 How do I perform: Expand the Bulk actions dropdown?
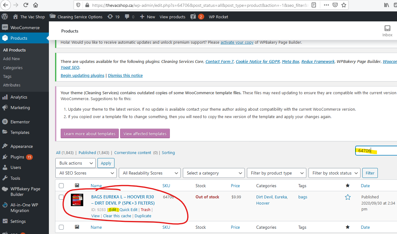pyautogui.click(x=76, y=163)
